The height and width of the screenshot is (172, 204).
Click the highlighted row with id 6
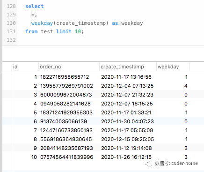point(103,121)
